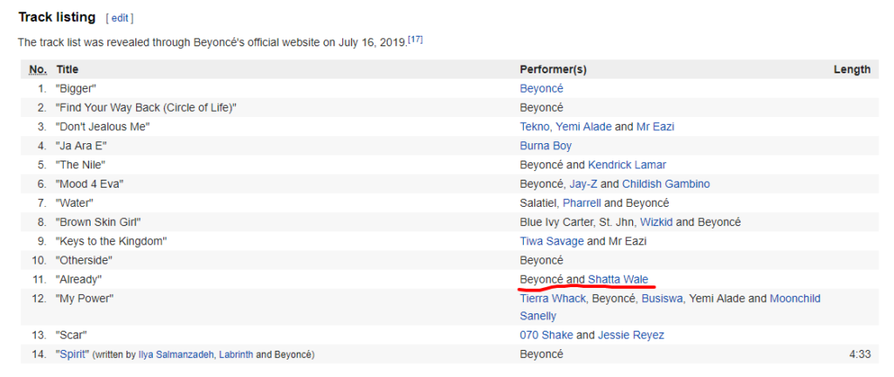
Task: Open citation reference 17
Action: [x=415, y=40]
